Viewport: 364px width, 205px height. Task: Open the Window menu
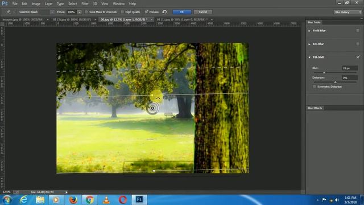(x=119, y=4)
